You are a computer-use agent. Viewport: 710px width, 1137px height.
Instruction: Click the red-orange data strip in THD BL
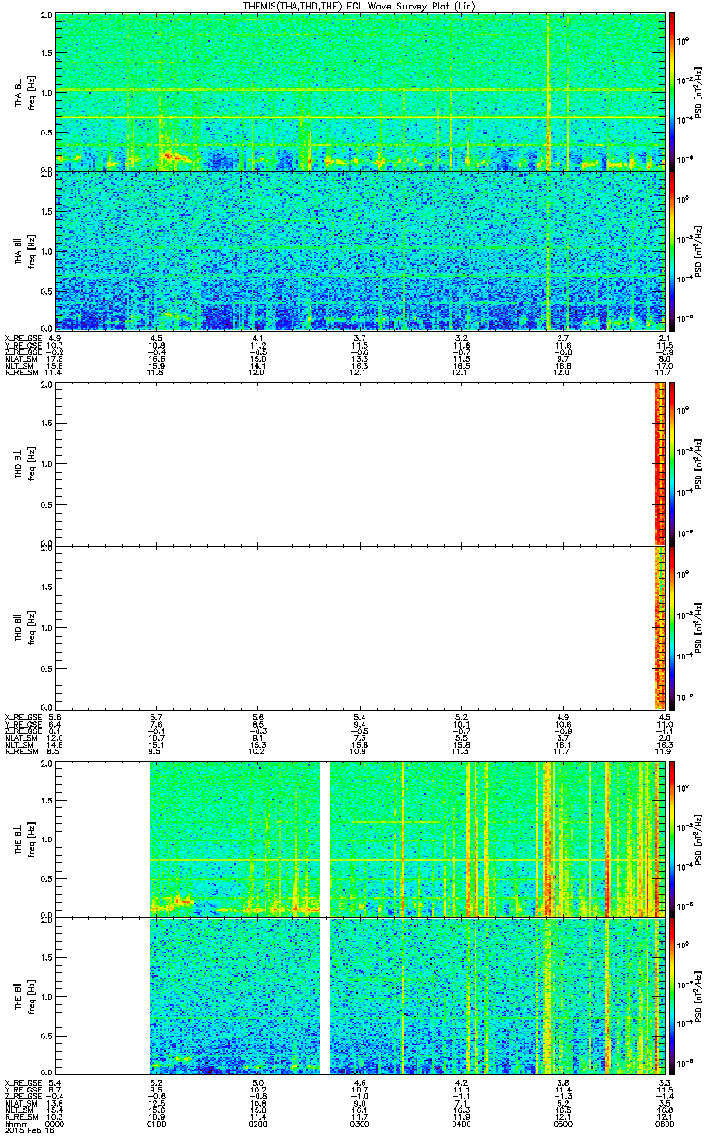661,463
